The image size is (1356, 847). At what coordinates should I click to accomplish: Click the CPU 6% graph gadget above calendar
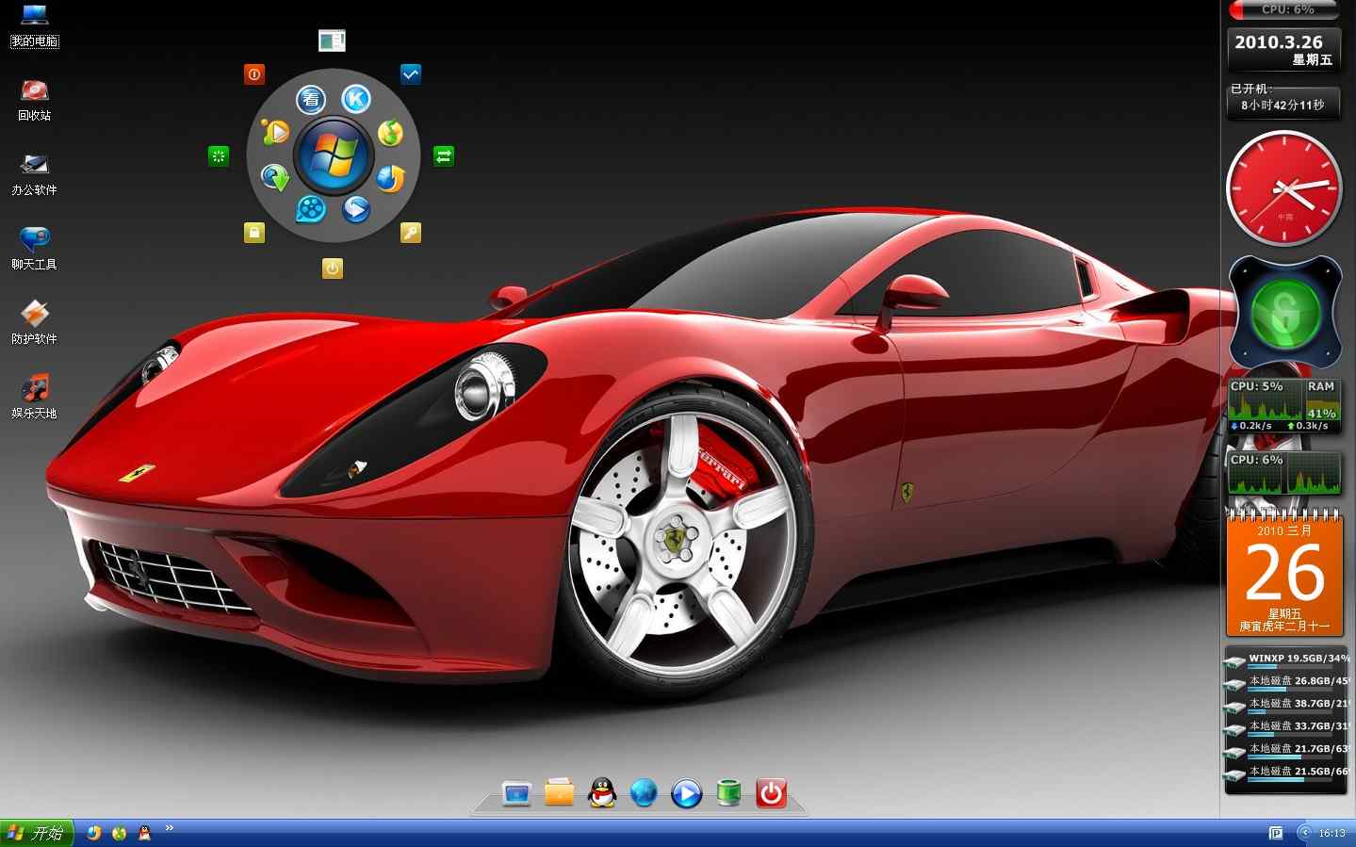(1284, 473)
